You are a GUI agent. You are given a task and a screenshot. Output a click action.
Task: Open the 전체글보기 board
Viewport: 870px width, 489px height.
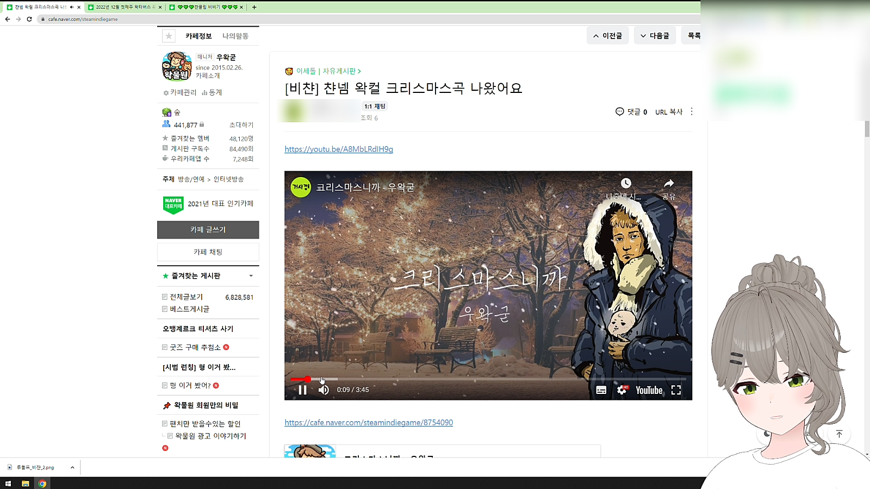(187, 297)
